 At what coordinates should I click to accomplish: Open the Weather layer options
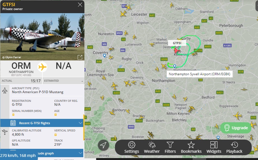(152, 147)
